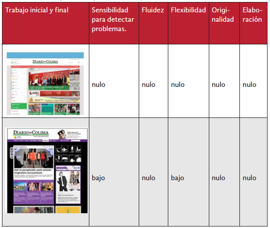Click 'bajo' cell under Sensibilidad column

[x=98, y=178]
